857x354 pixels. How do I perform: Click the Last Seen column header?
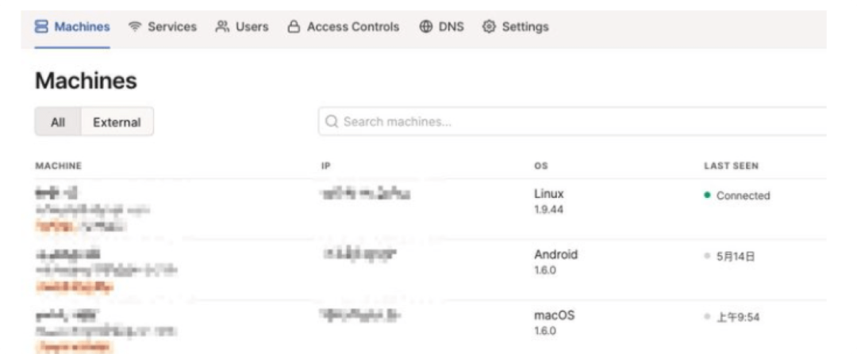click(731, 166)
